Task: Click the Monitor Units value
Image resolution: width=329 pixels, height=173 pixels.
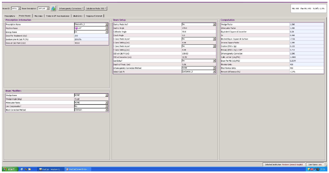Action: 307,64
